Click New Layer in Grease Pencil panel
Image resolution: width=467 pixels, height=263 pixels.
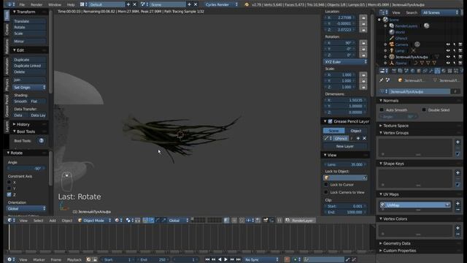tap(345, 146)
